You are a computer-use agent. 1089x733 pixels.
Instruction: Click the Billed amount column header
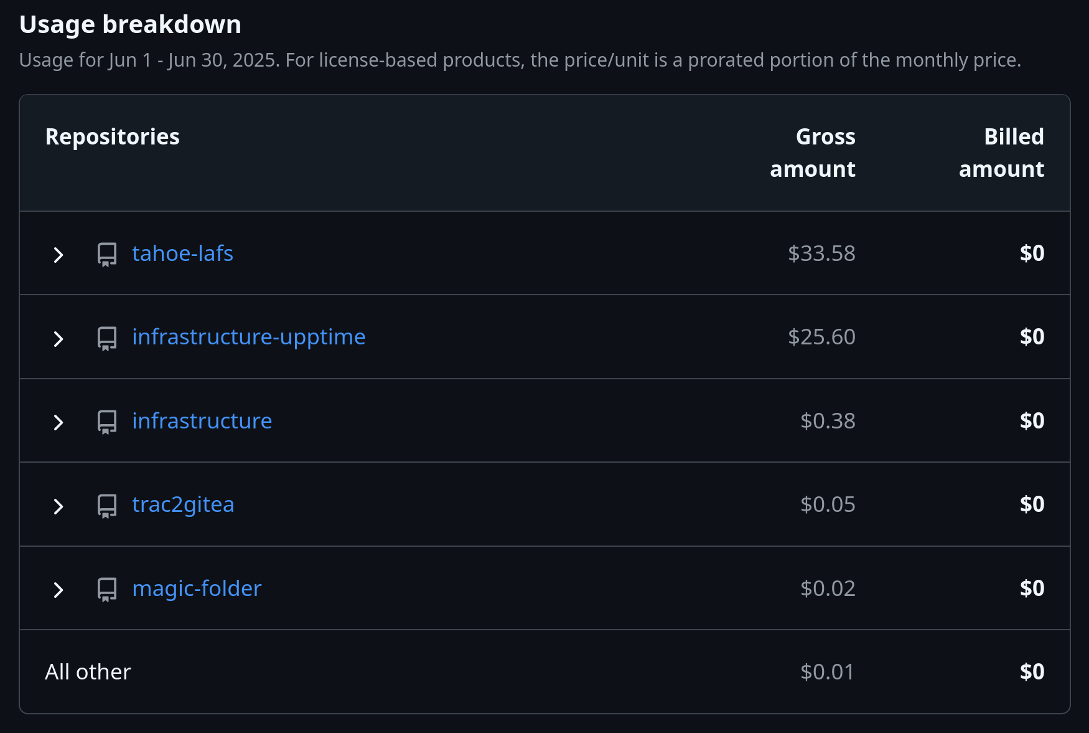(x=1001, y=153)
